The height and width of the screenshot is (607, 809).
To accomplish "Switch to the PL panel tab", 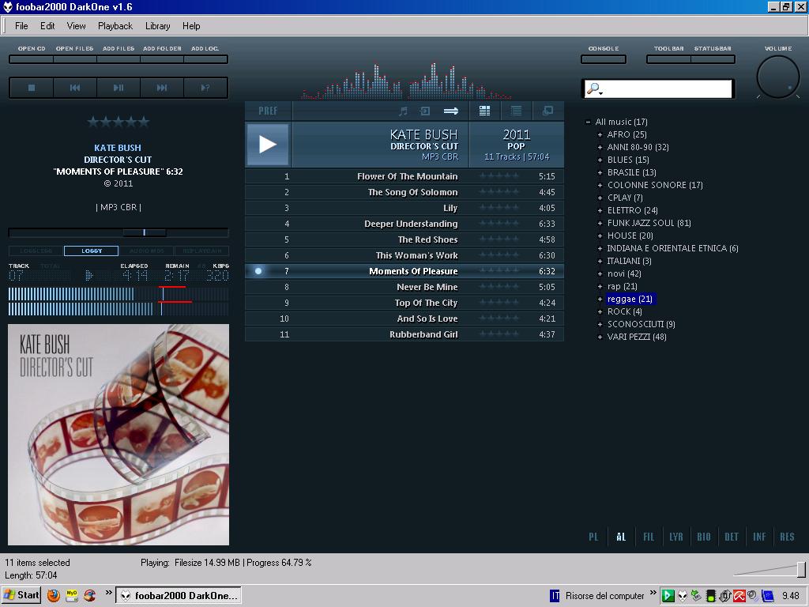I will point(593,537).
